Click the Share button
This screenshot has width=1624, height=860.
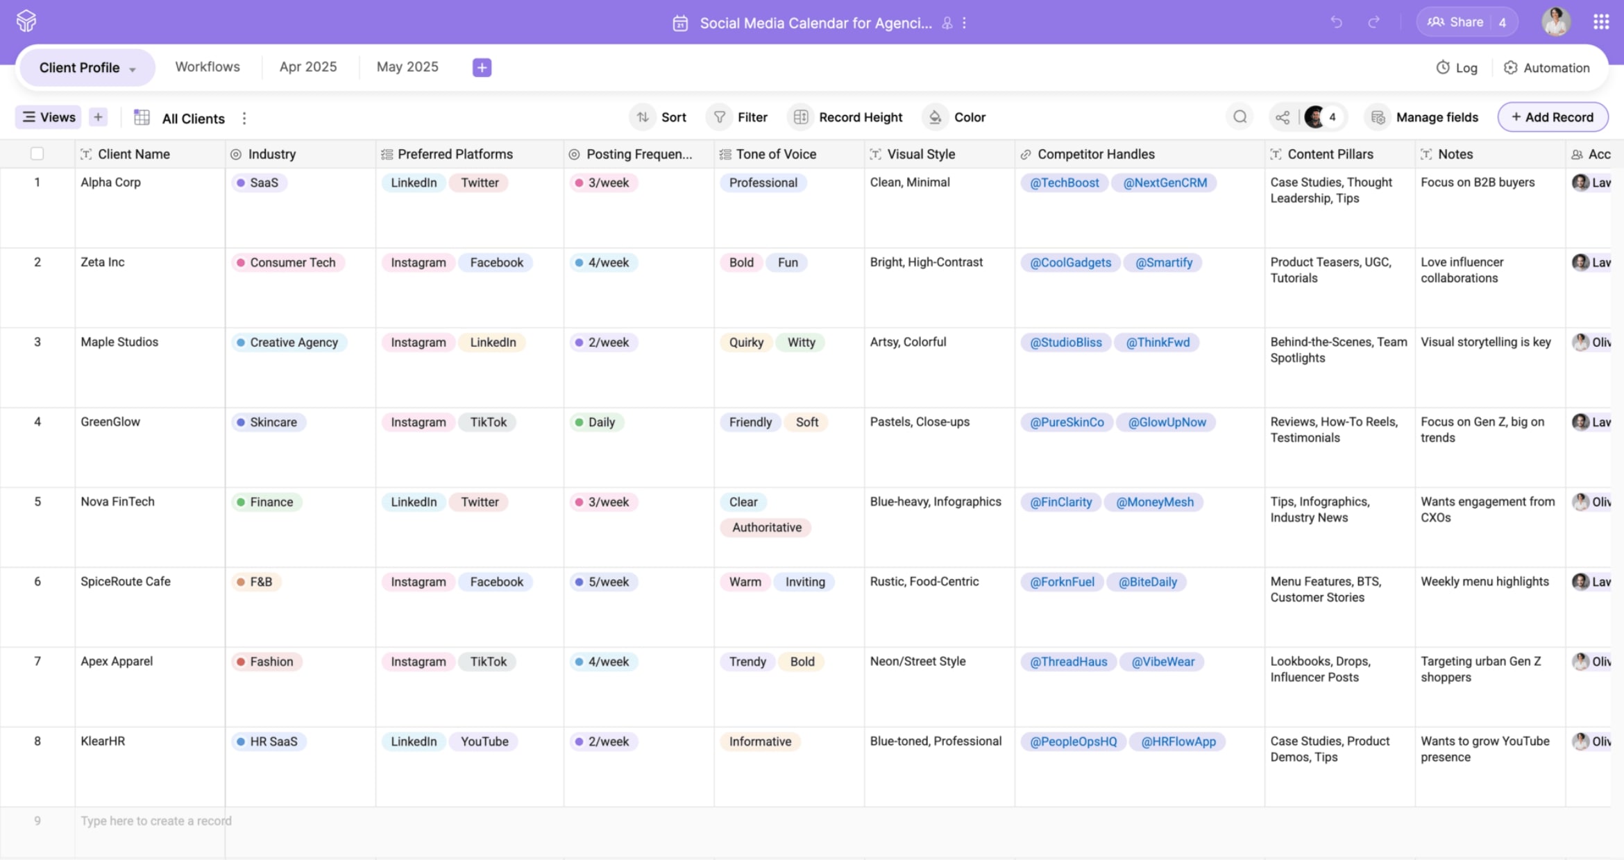(x=1455, y=22)
